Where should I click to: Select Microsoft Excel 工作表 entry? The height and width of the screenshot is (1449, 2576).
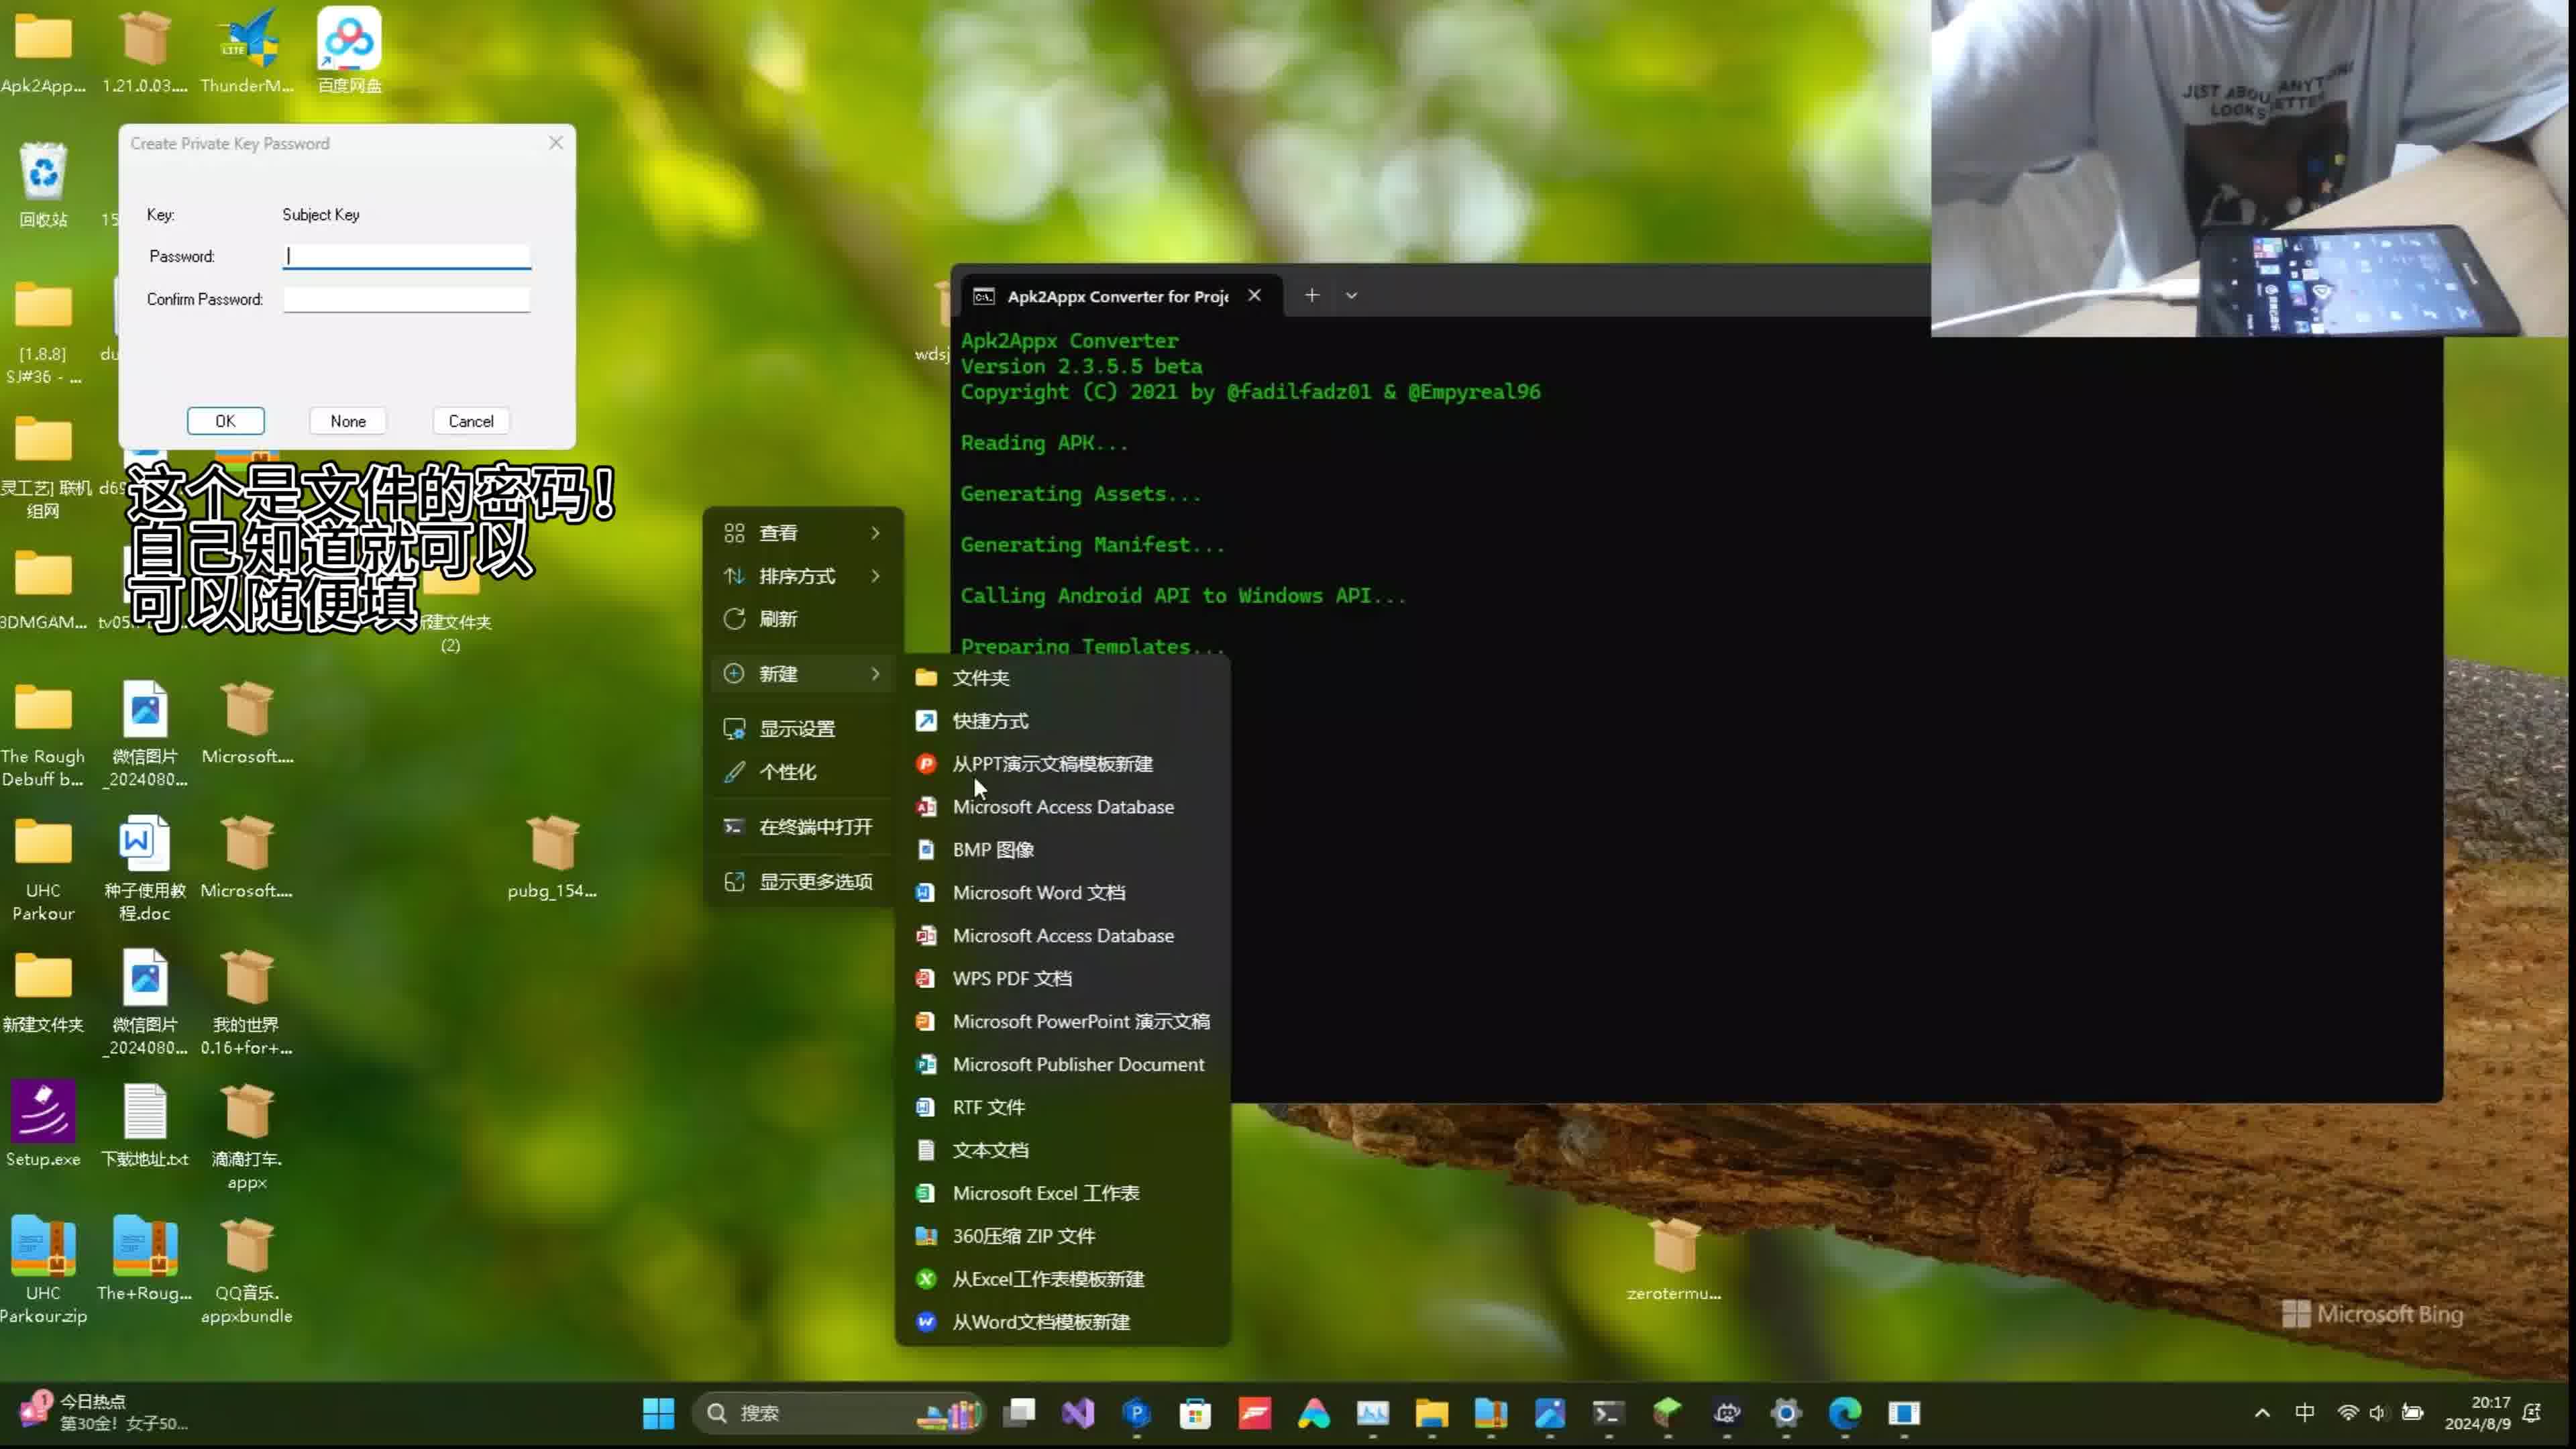1062,1194
